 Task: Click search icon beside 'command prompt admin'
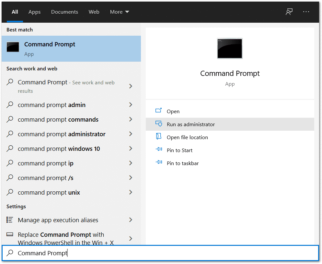coord(10,105)
